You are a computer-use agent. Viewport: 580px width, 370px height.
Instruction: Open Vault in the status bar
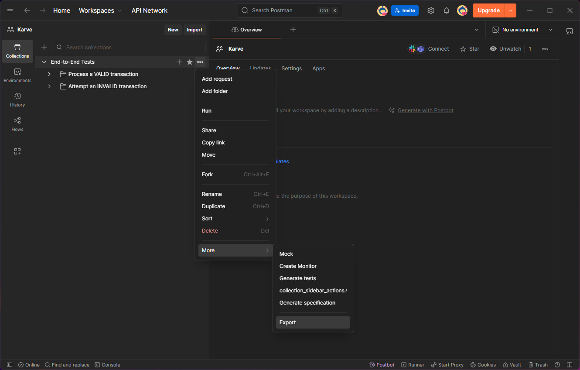click(x=512, y=365)
